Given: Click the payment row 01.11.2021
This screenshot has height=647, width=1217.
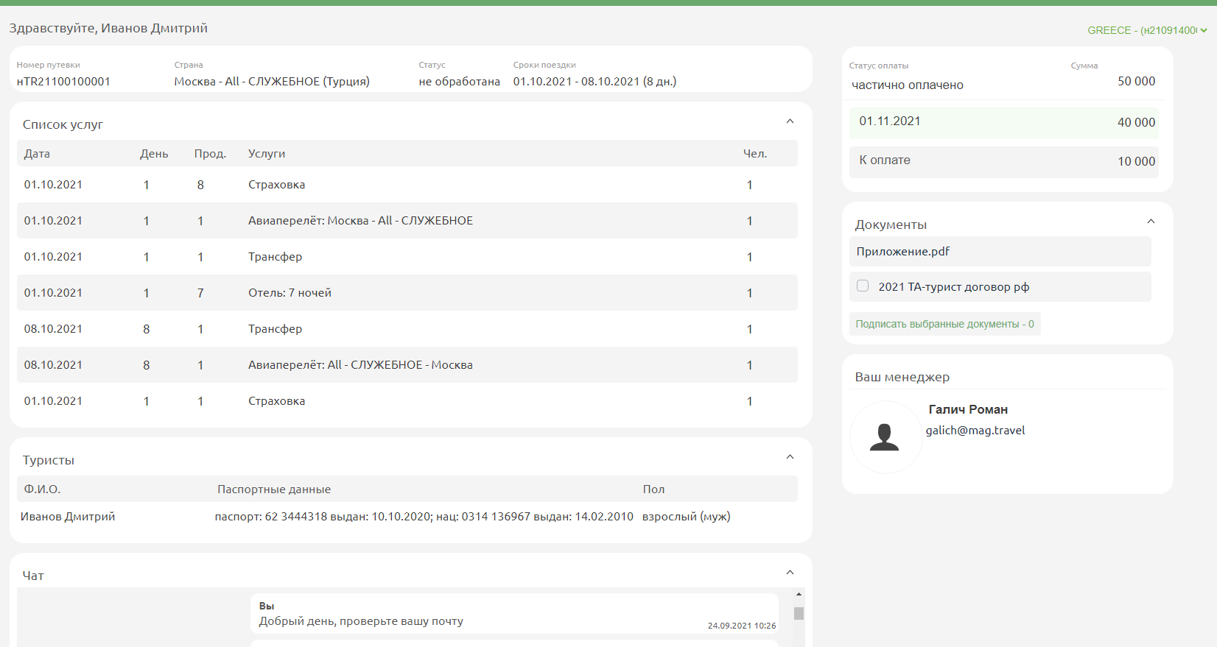Looking at the screenshot, I should 1004,123.
